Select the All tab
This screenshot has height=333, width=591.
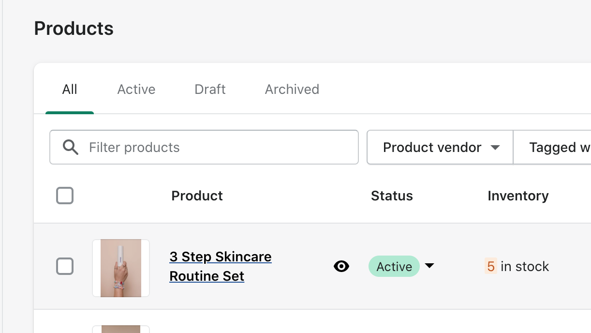70,89
